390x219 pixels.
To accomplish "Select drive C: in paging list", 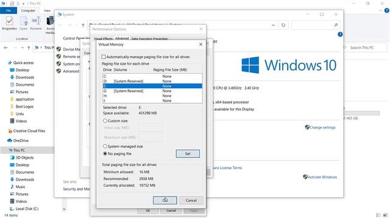I will [x=152, y=76].
